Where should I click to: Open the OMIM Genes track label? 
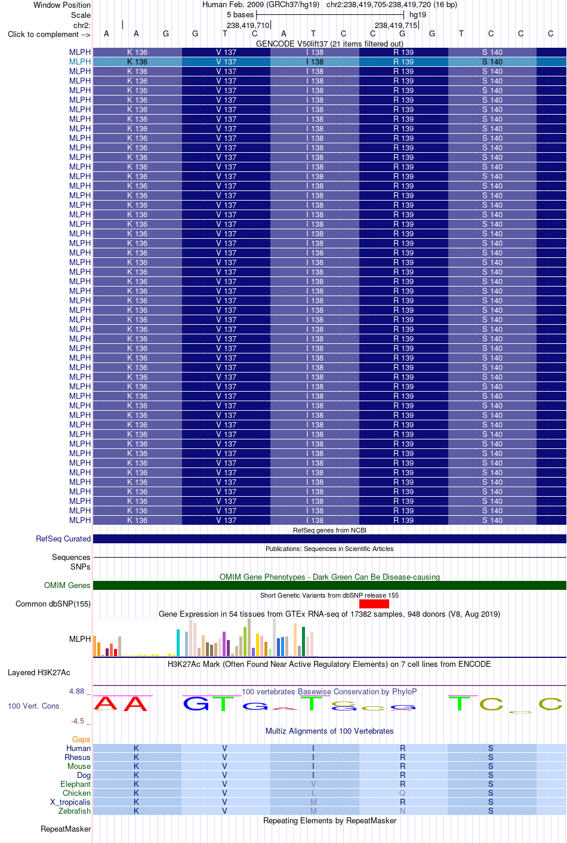click(67, 585)
